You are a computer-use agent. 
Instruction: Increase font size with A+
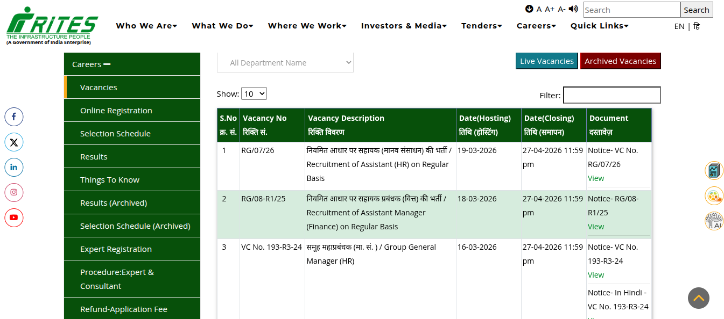(549, 9)
